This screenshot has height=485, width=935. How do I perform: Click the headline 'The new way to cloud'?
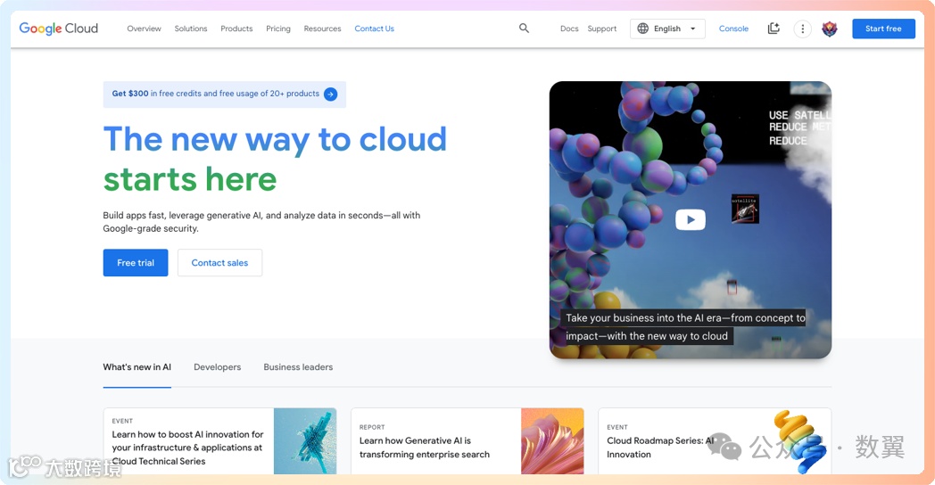click(x=275, y=139)
